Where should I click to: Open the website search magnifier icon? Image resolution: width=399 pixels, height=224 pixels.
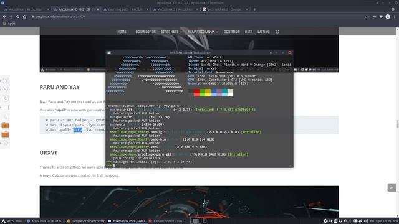[x=277, y=32]
